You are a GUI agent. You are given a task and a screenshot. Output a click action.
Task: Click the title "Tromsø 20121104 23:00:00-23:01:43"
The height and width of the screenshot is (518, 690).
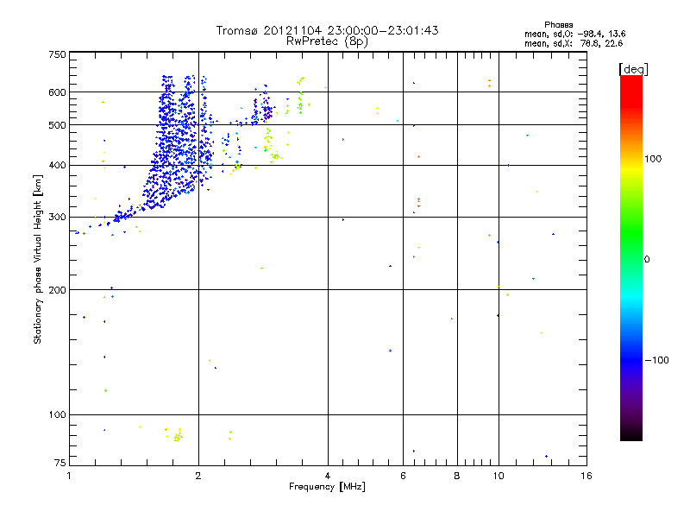327,30
